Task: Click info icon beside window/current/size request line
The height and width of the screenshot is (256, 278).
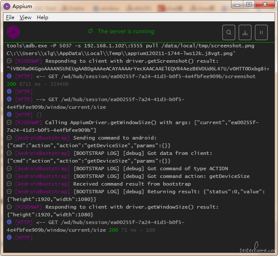Action: 9,99
